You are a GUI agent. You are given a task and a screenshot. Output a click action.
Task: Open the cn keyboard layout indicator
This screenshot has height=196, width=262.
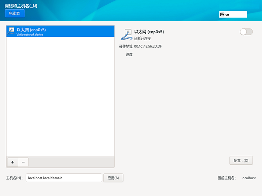(233, 14)
